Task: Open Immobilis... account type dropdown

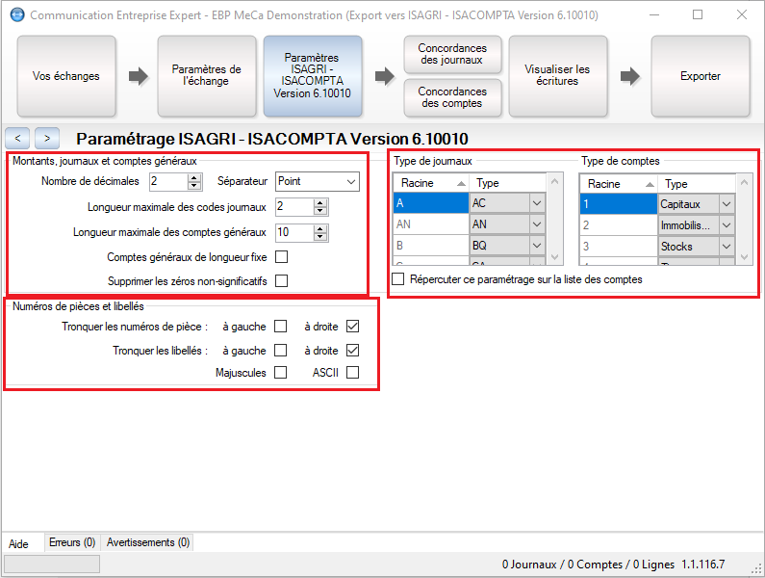Action: point(727,225)
